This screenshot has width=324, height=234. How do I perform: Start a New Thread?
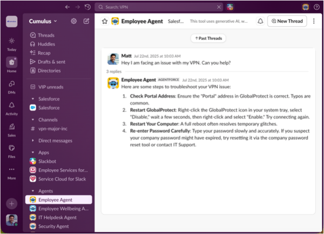pyautogui.click(x=287, y=21)
